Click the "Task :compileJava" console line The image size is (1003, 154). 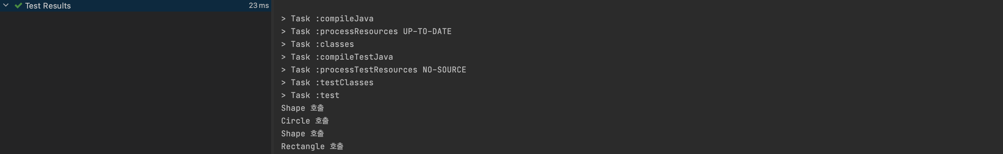pos(327,19)
